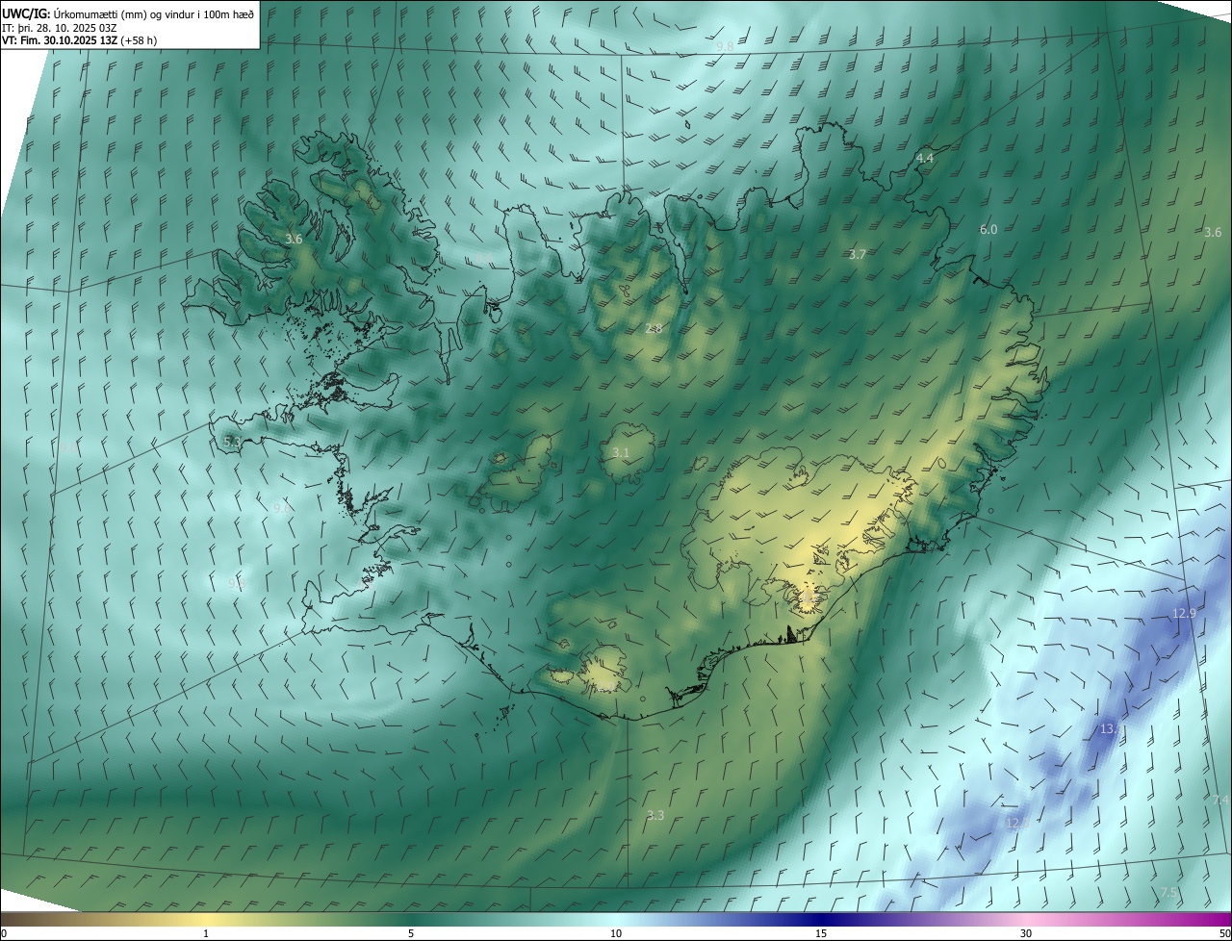Pick the dark navy segment of the color bar
1232x941 pixels.
tap(821, 919)
